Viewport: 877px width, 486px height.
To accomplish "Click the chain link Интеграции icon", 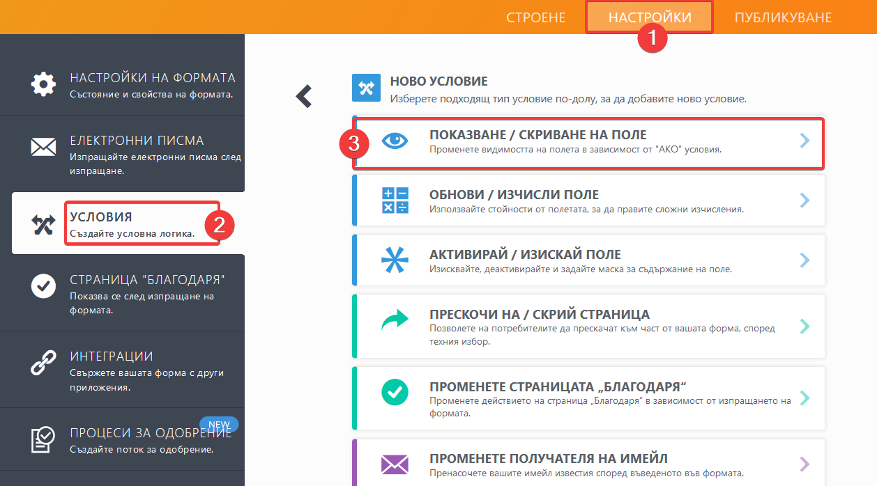I will [x=43, y=363].
